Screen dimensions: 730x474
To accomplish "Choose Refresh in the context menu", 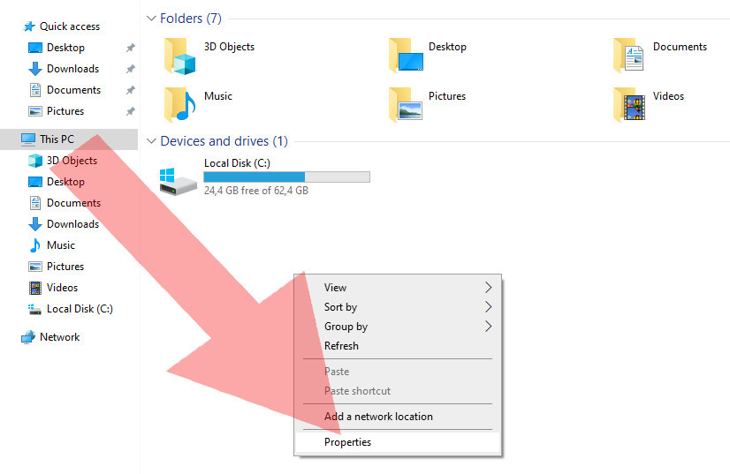I will pyautogui.click(x=398, y=346).
